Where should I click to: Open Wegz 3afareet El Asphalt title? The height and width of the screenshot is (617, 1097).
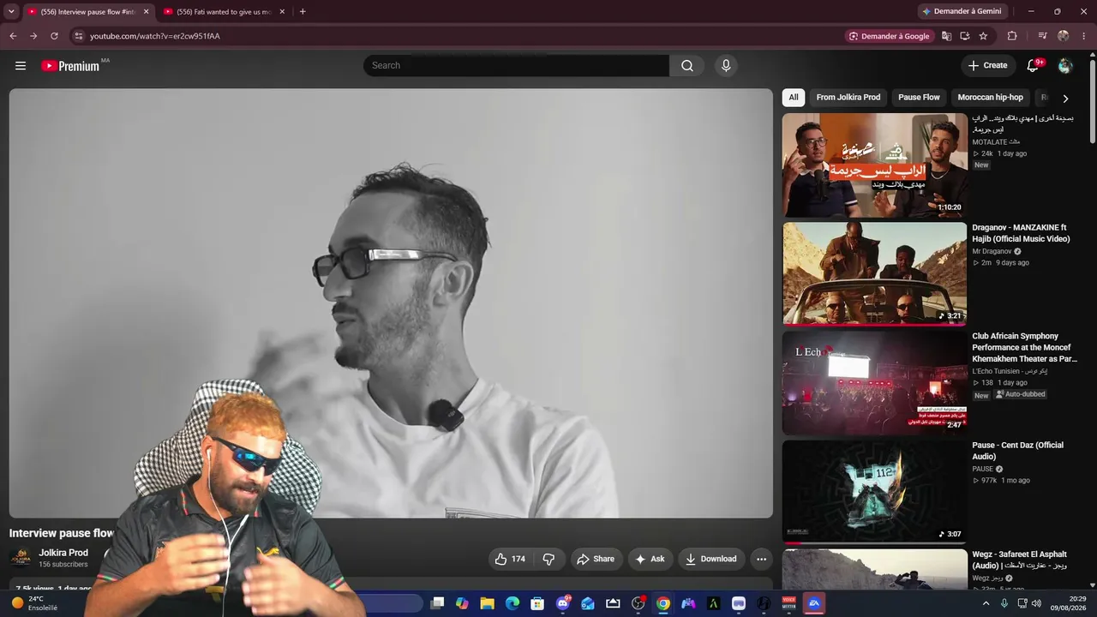pos(1020,560)
